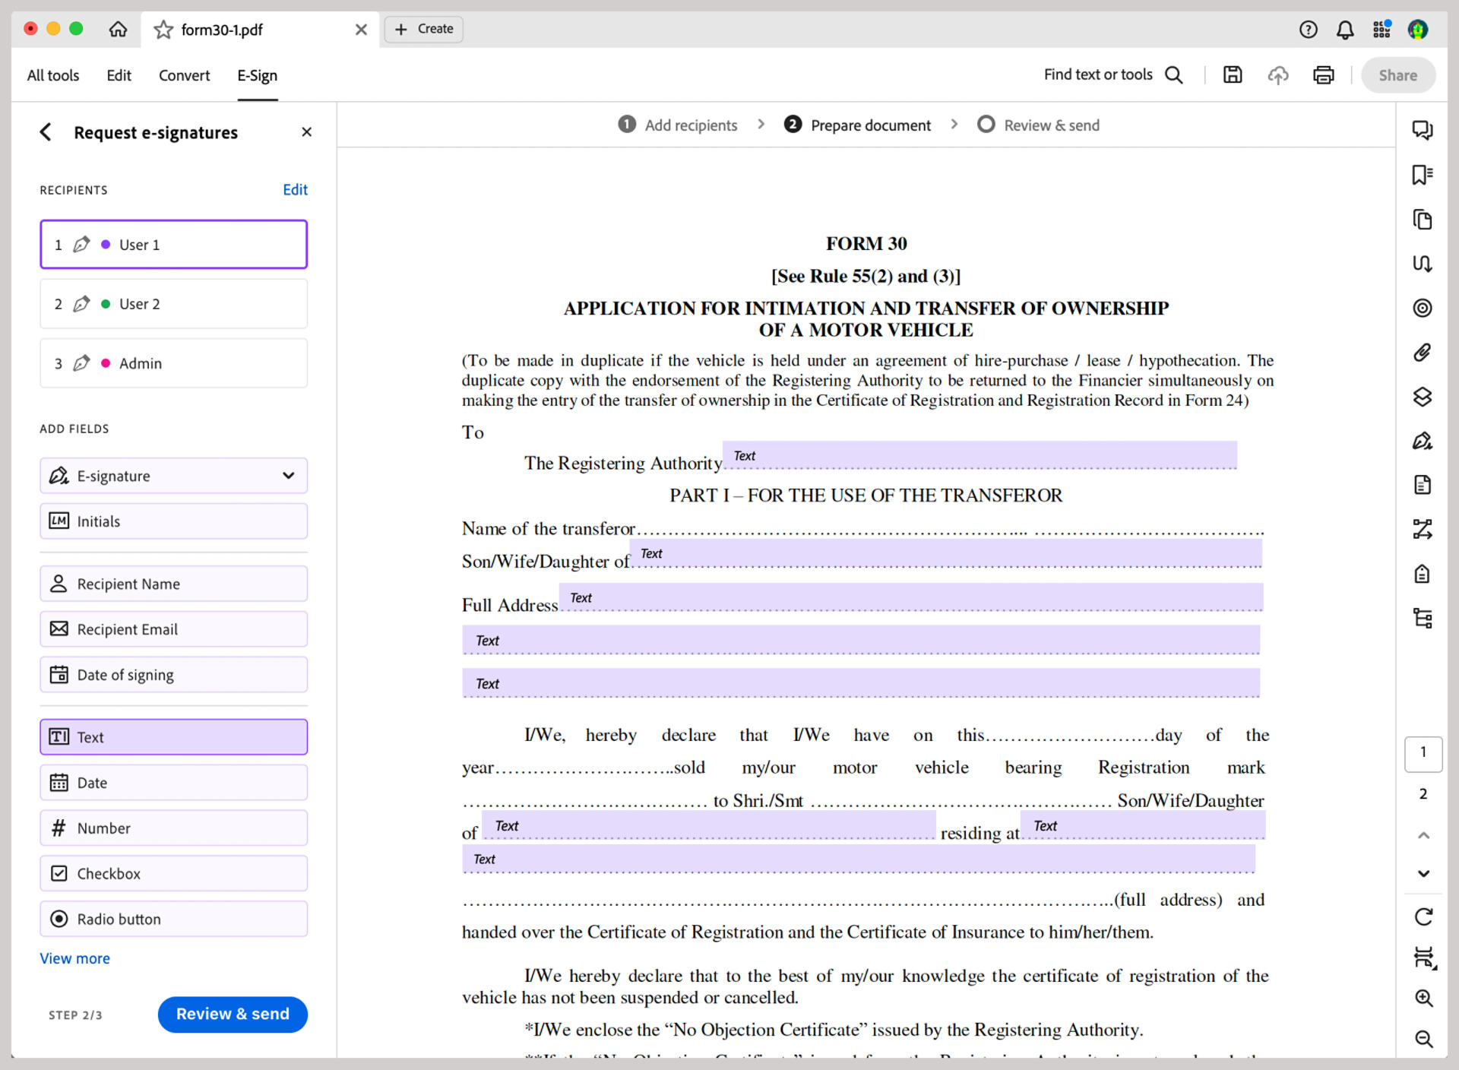Open the Attachments panel
Viewport: 1459px width, 1070px height.
pos(1422,353)
